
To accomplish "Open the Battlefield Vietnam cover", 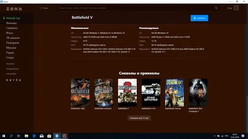I will 104,93.
